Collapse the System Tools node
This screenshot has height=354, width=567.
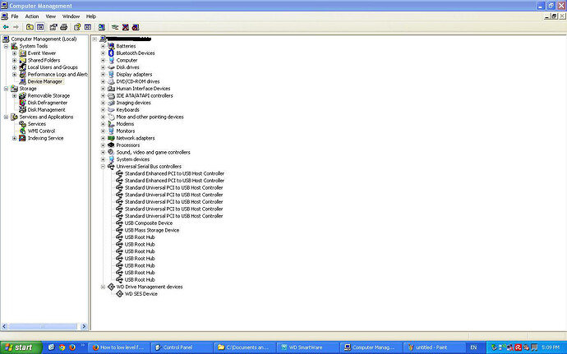6,46
